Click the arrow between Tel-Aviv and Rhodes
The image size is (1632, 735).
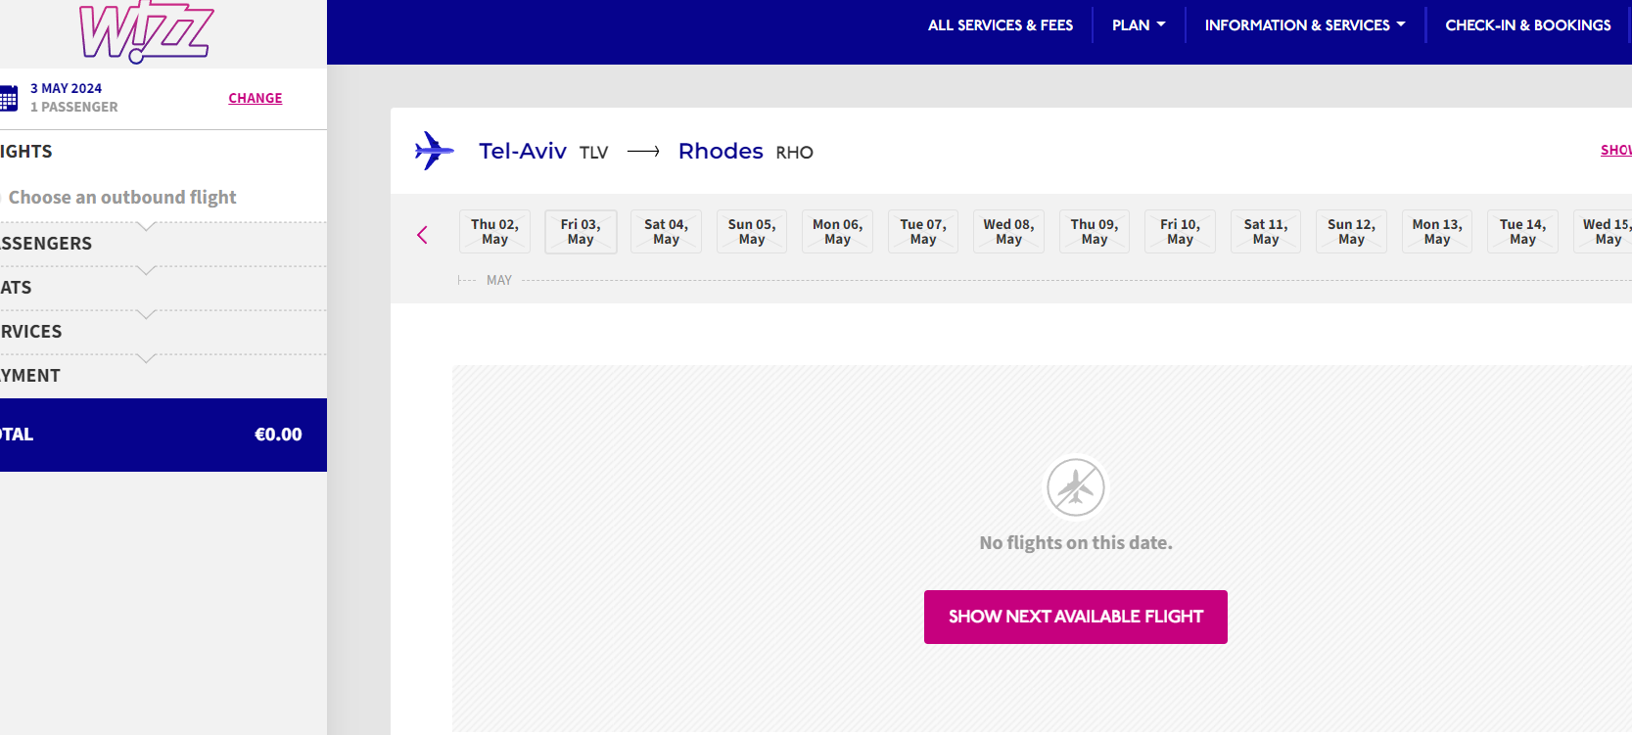coord(643,152)
